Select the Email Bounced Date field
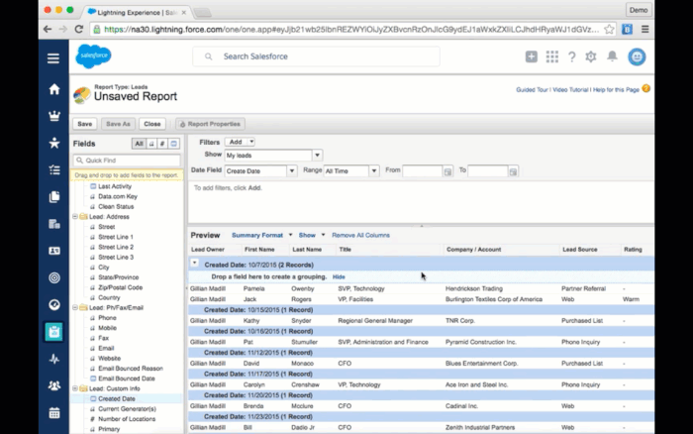The width and height of the screenshot is (693, 434). pos(127,379)
